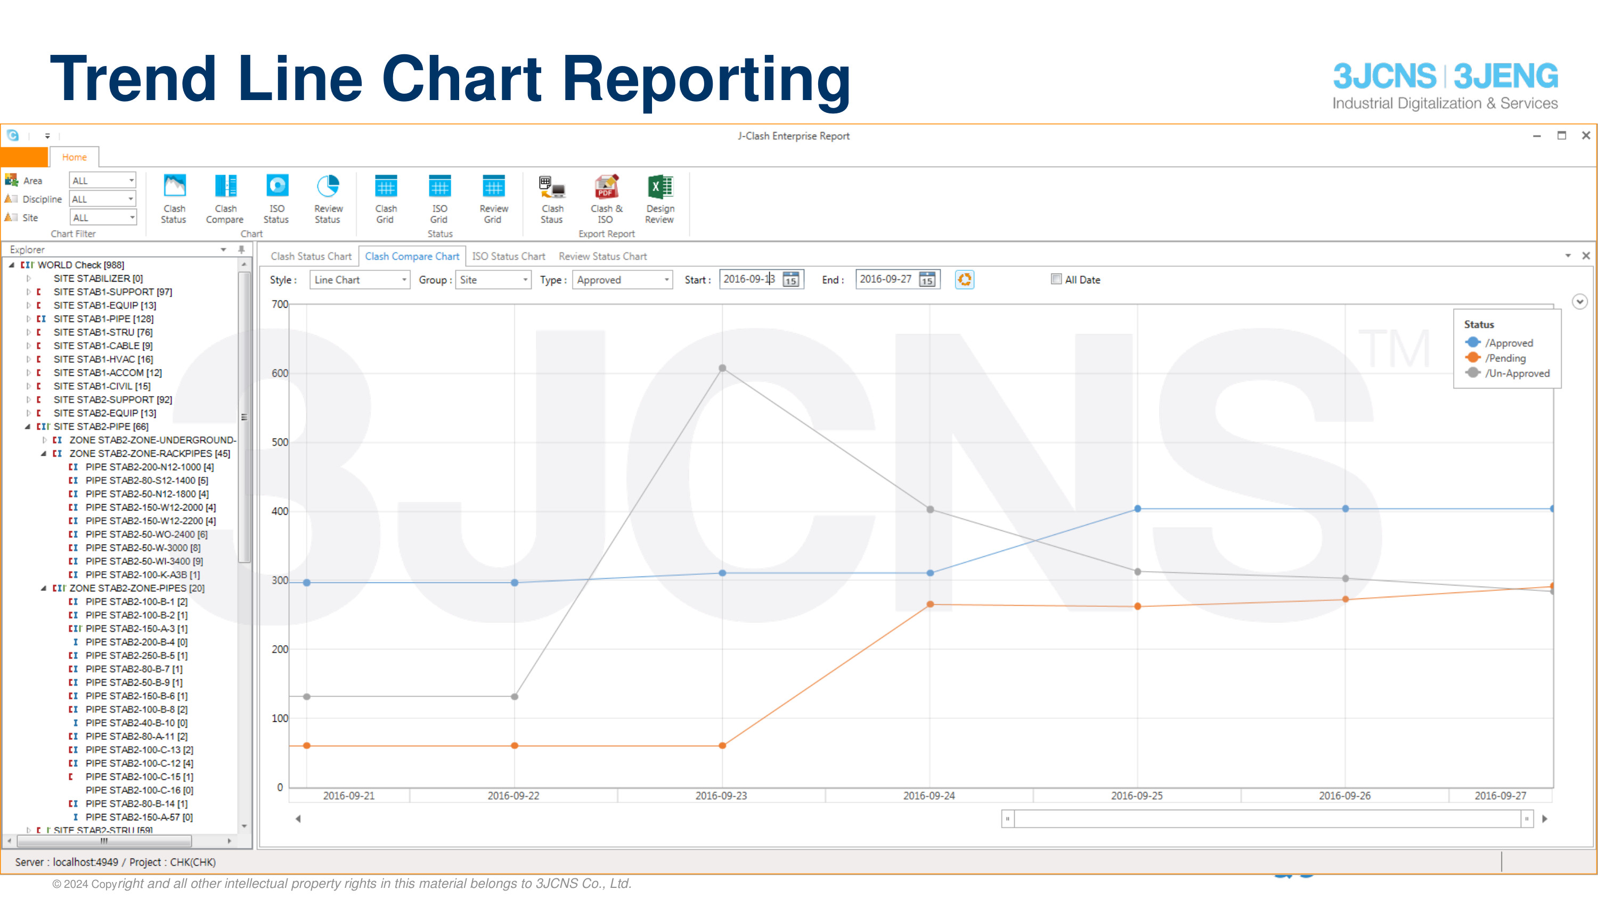Open the Explorer panel options dropdown
This screenshot has height=898, width=1598.
click(x=223, y=249)
